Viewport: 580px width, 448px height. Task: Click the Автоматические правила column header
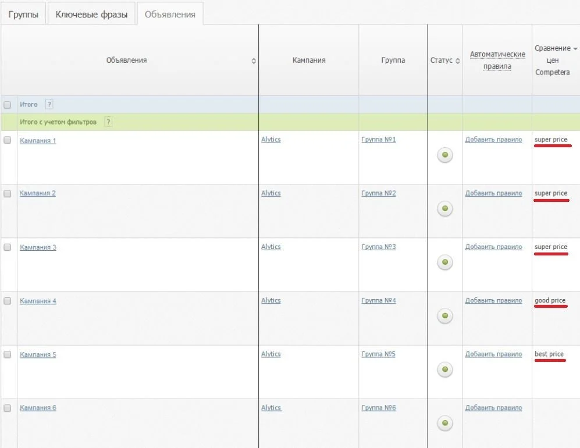(x=497, y=61)
